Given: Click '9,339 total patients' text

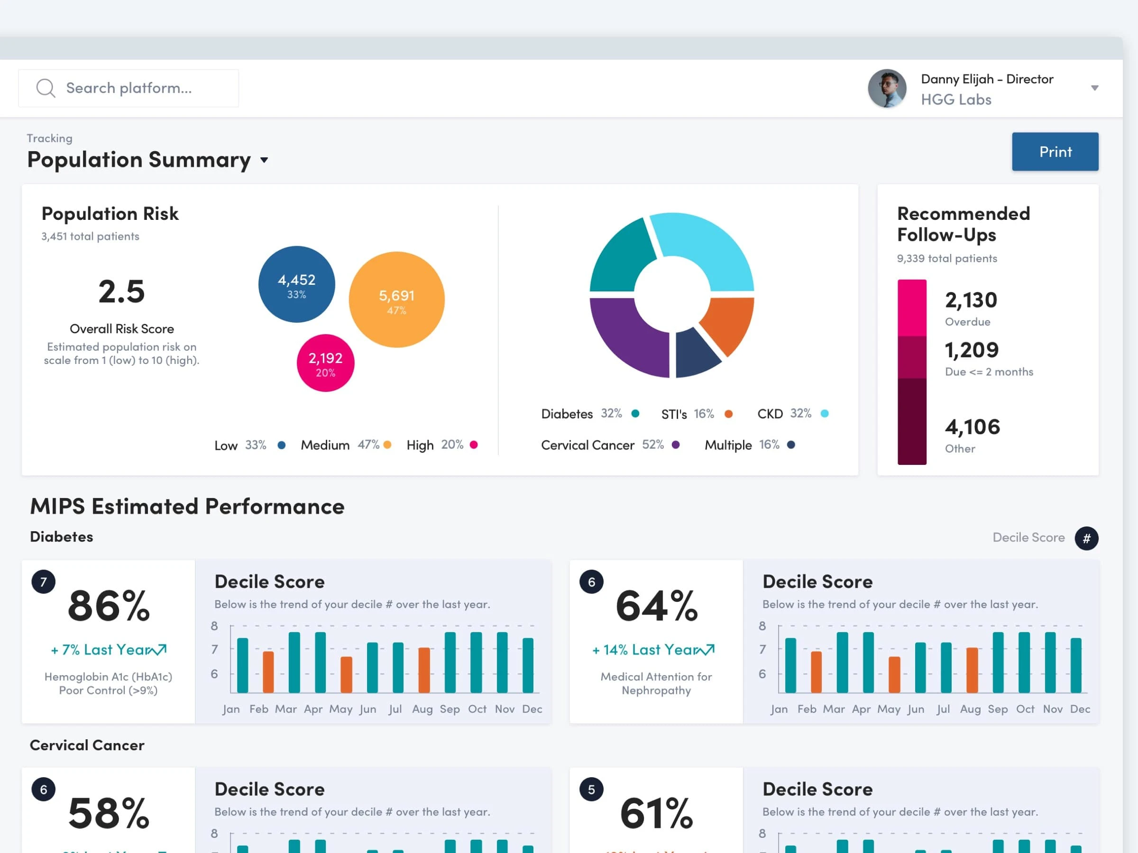Looking at the screenshot, I should (946, 258).
